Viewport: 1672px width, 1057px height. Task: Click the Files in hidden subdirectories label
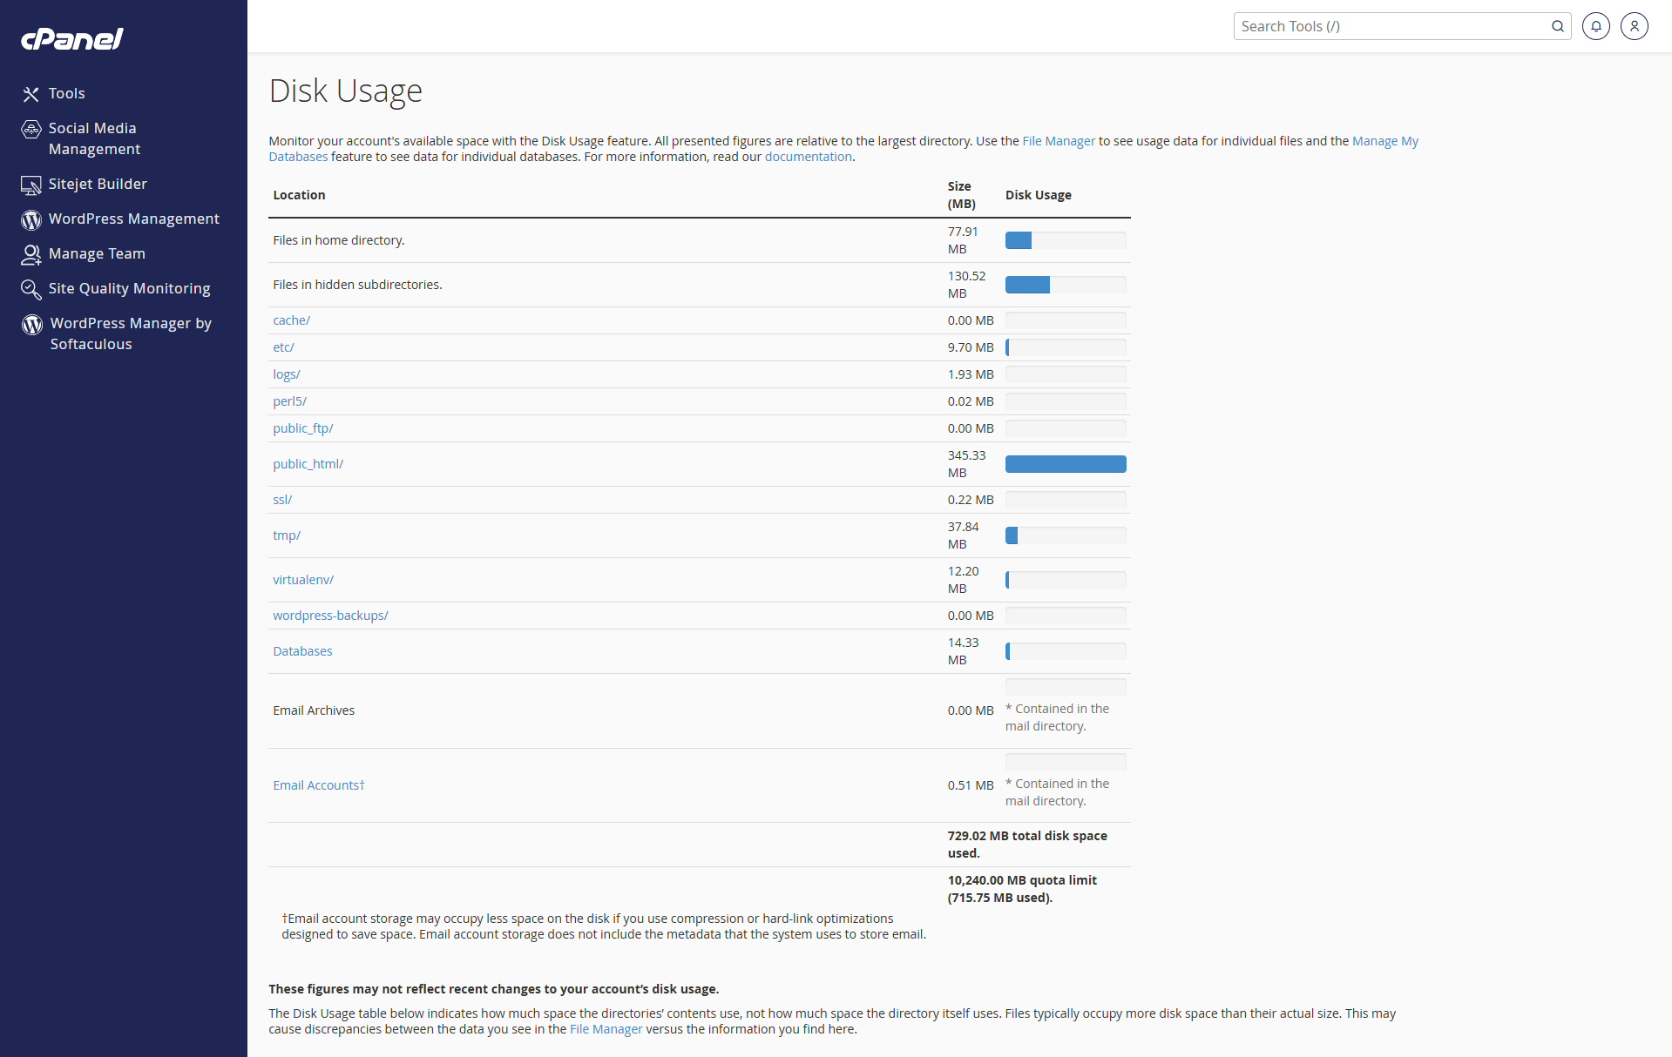click(357, 285)
